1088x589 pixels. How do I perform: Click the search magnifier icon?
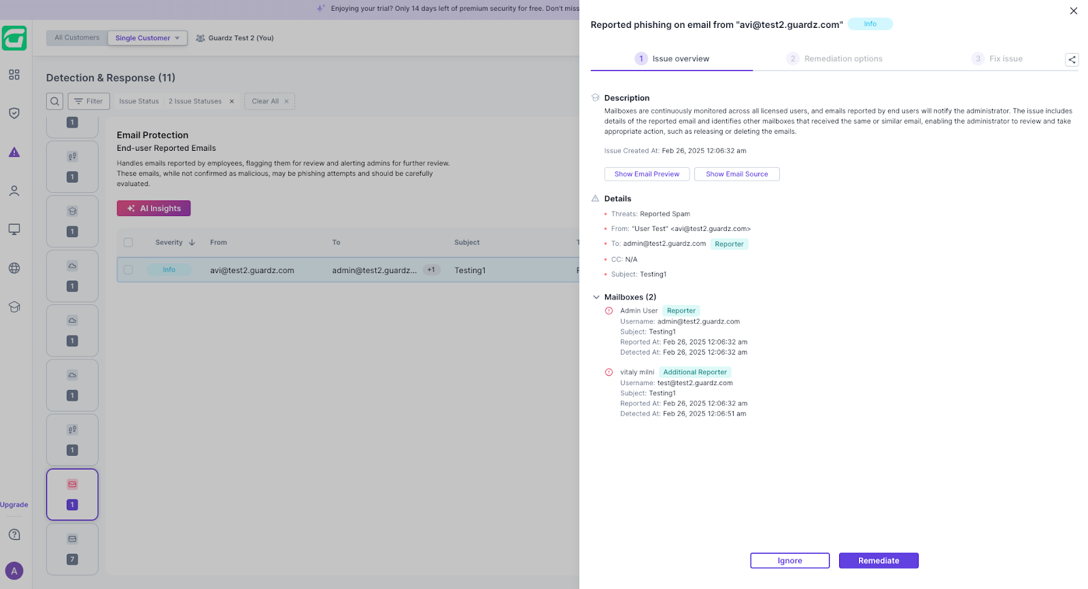[55, 101]
